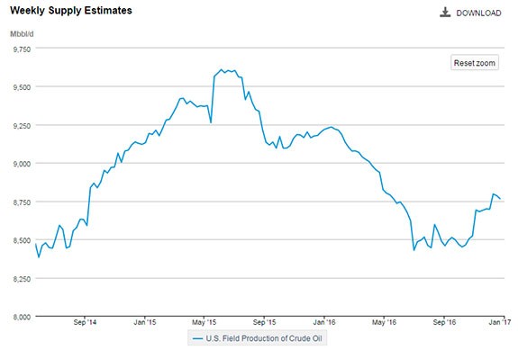The image size is (518, 350).
Task: Click the 8,000 y-axis label
Action: click(22, 317)
